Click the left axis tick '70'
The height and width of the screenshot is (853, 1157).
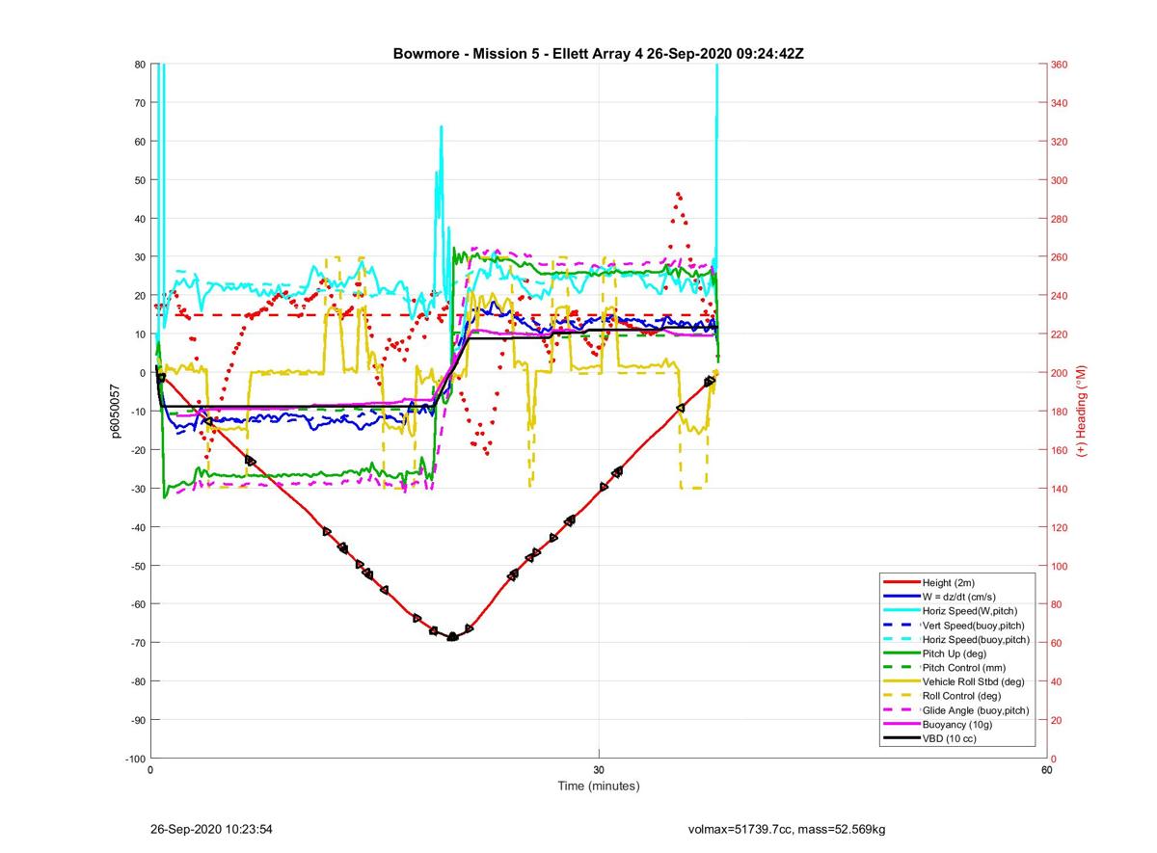click(139, 103)
